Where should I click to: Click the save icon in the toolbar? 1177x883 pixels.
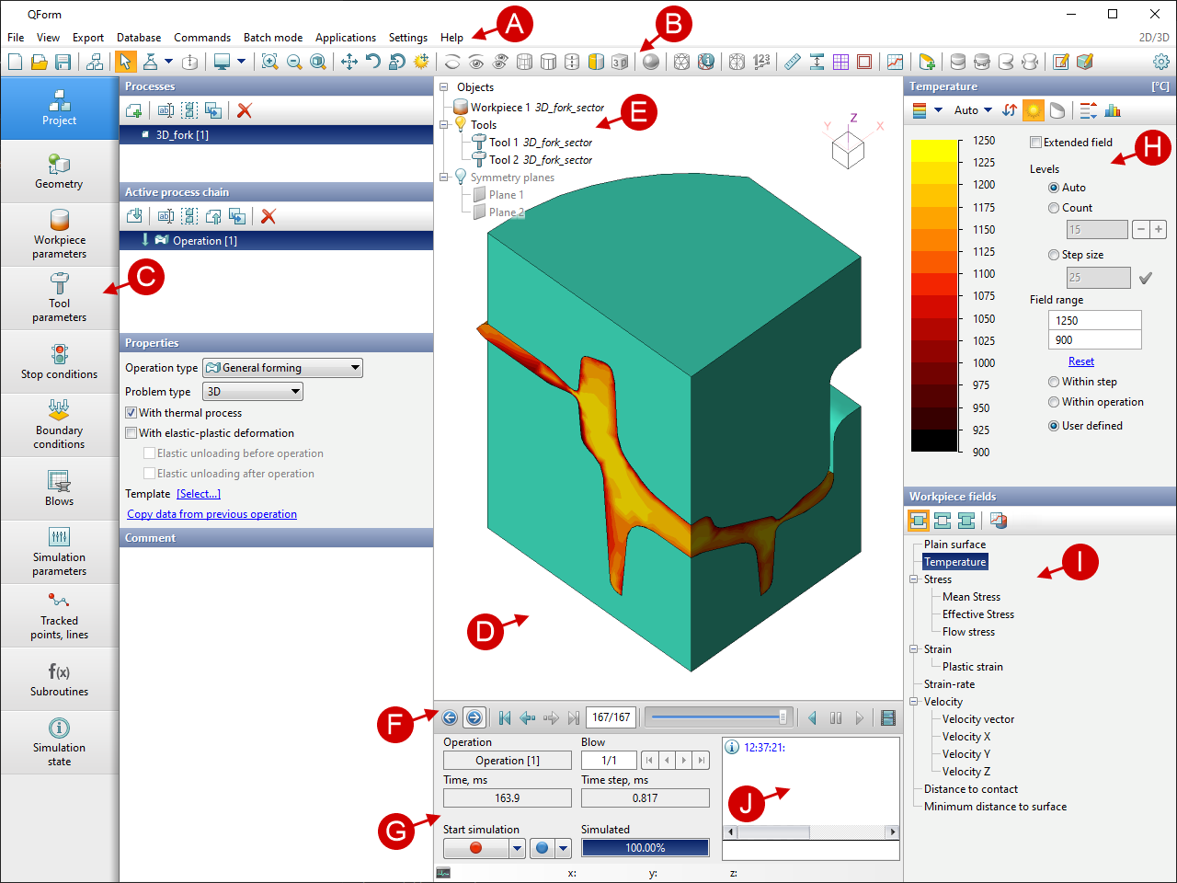[x=63, y=62]
